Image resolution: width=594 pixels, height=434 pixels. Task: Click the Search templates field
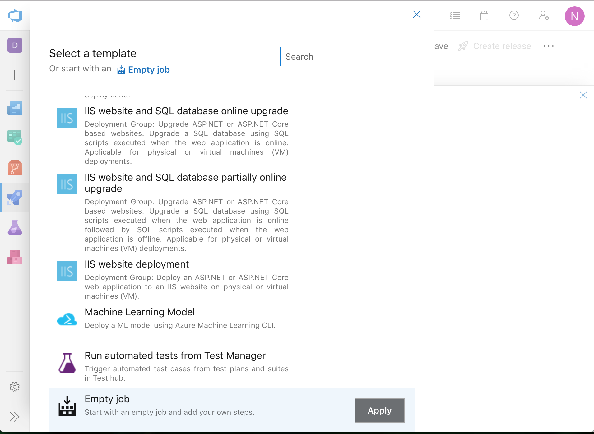[342, 57]
